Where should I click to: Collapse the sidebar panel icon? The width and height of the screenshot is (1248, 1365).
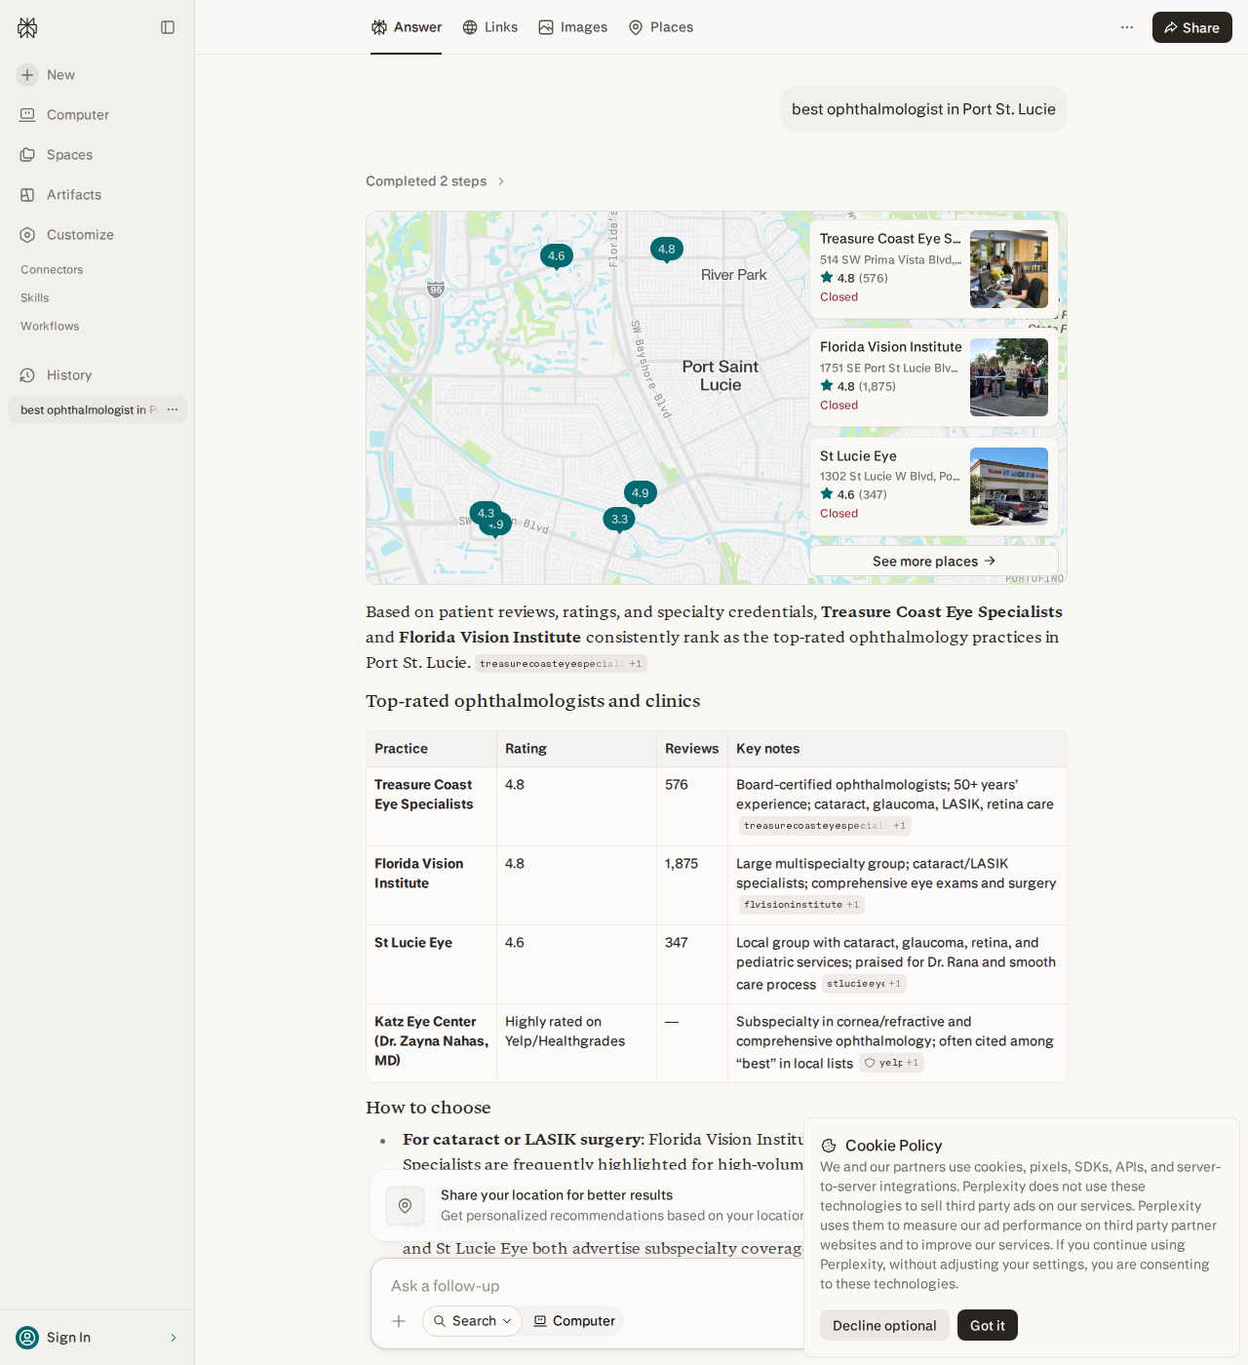point(168,27)
